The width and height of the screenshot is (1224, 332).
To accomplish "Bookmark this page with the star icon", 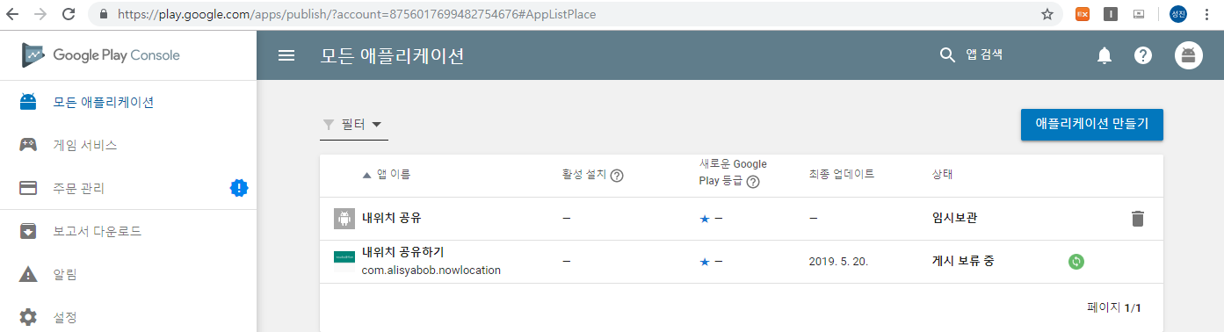I will pyautogui.click(x=1047, y=14).
